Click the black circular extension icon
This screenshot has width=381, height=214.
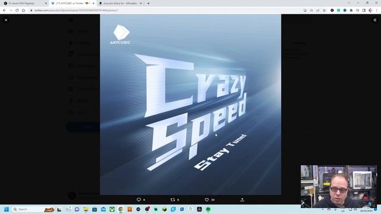point(332,11)
